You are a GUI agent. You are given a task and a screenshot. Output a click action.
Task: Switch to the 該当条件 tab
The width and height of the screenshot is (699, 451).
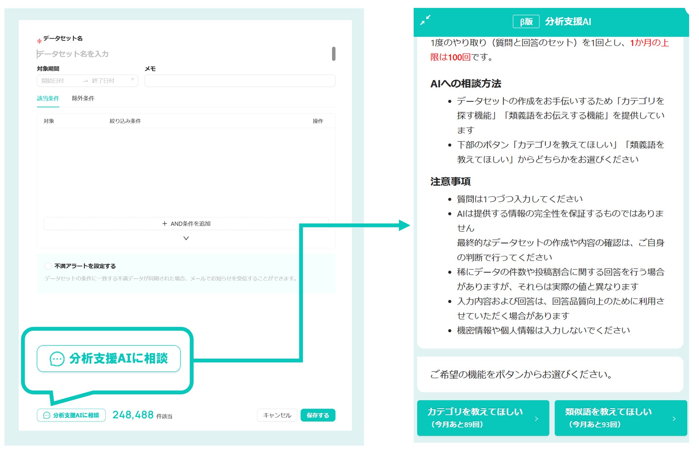tap(48, 98)
